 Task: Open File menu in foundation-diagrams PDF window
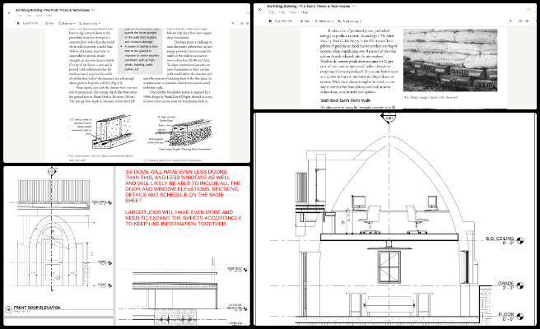click(x=20, y=16)
